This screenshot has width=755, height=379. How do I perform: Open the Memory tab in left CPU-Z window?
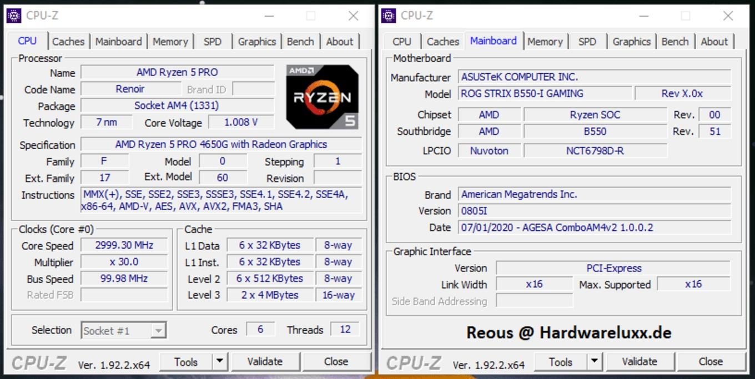170,42
